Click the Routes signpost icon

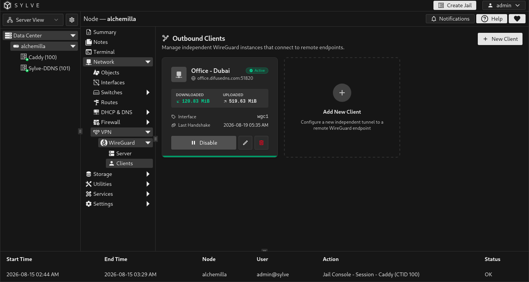click(x=96, y=102)
